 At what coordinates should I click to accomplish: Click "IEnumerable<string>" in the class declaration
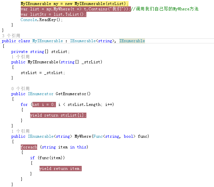pyautogui.click(x=92, y=41)
